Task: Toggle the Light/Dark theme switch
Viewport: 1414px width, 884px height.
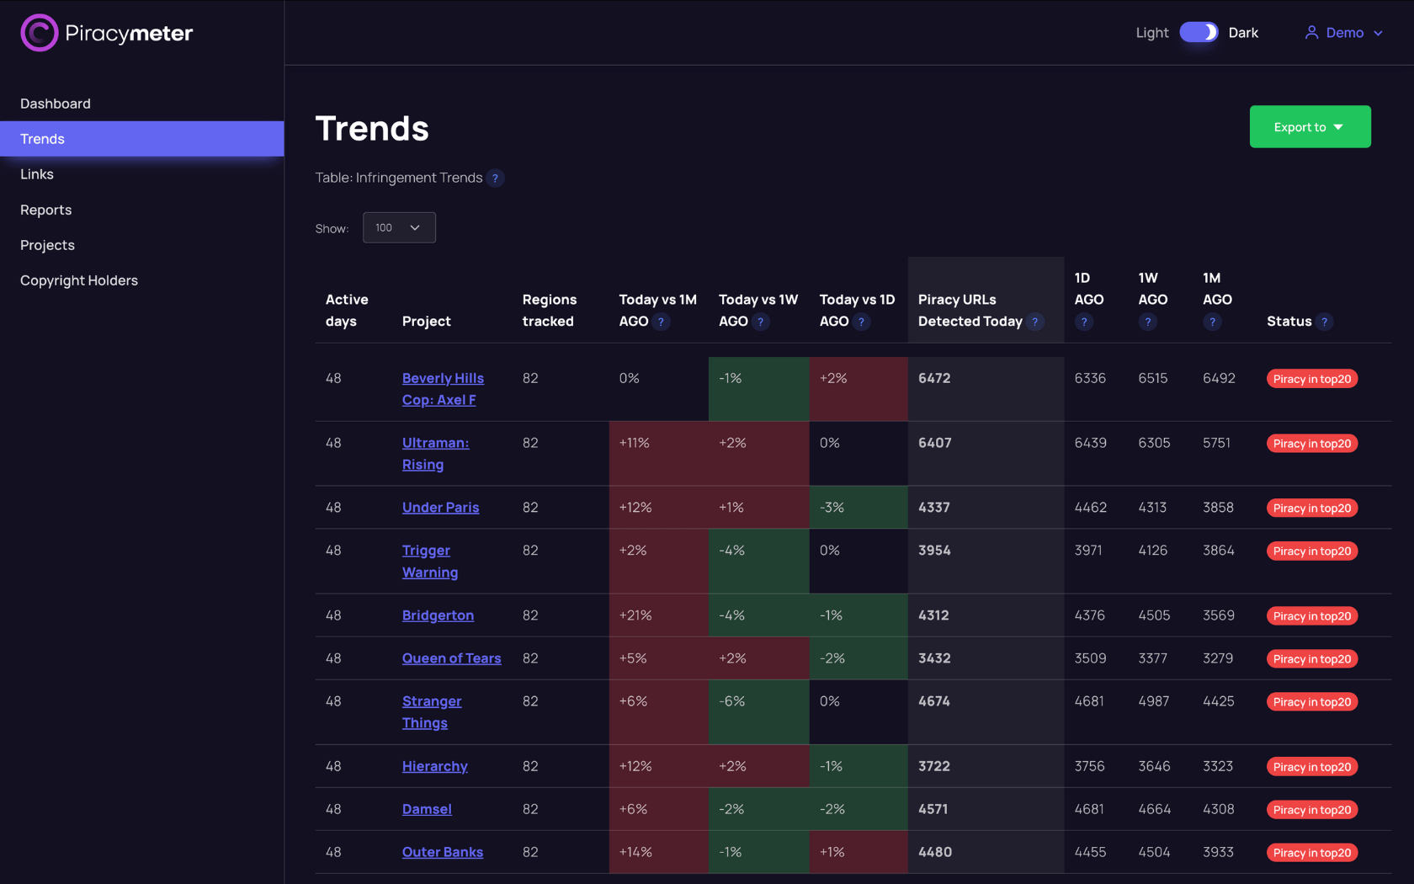Action: click(x=1199, y=33)
